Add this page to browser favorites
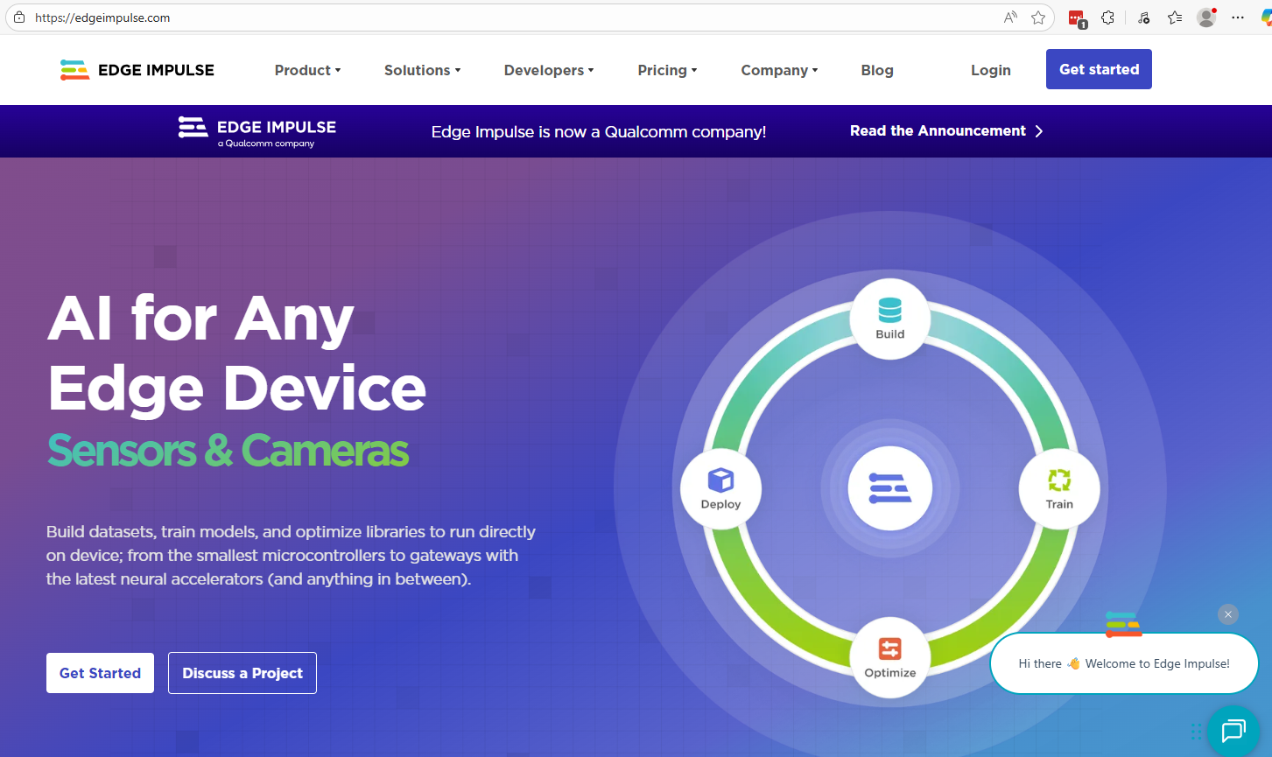The height and width of the screenshot is (757, 1272). tap(1038, 18)
